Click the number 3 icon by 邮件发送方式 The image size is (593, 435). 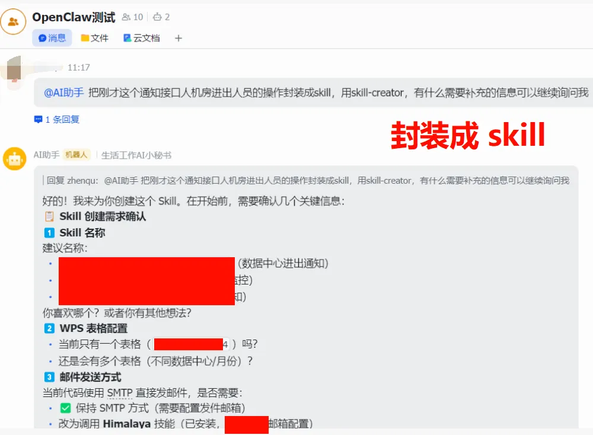click(x=50, y=377)
